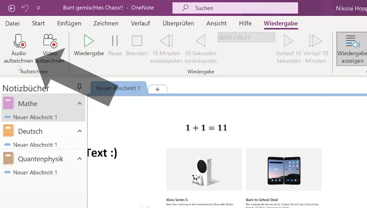The height and width of the screenshot is (208, 367).
Task: Click the Pause playback button
Action: (x=115, y=45)
